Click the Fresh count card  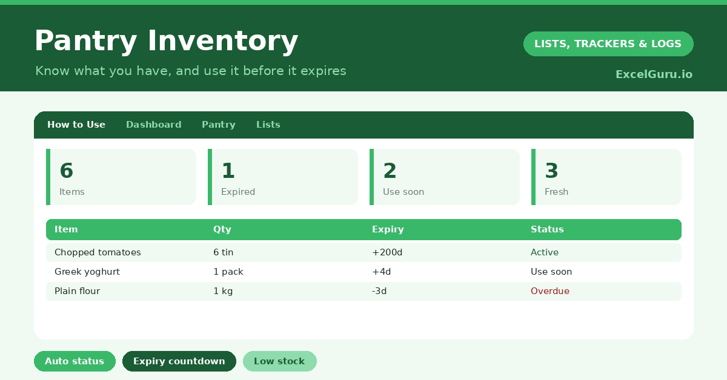pos(606,177)
